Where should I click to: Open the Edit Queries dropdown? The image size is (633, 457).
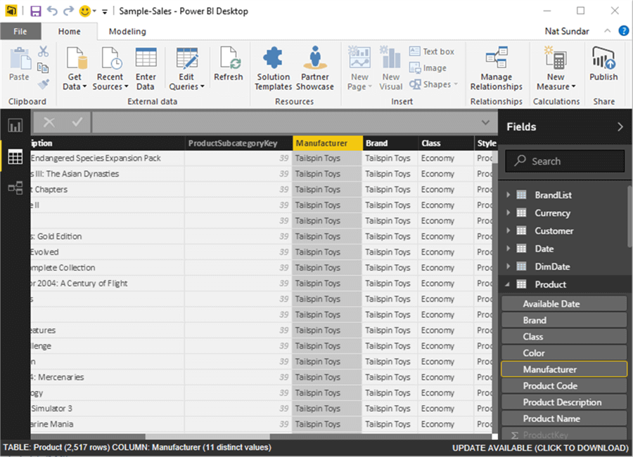pyautogui.click(x=186, y=69)
